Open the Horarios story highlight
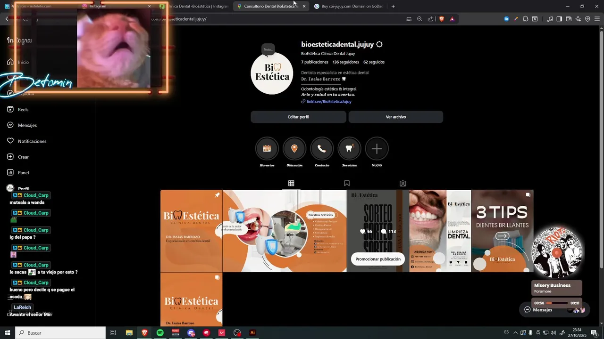Viewport: 604px width, 339px height. [x=267, y=149]
